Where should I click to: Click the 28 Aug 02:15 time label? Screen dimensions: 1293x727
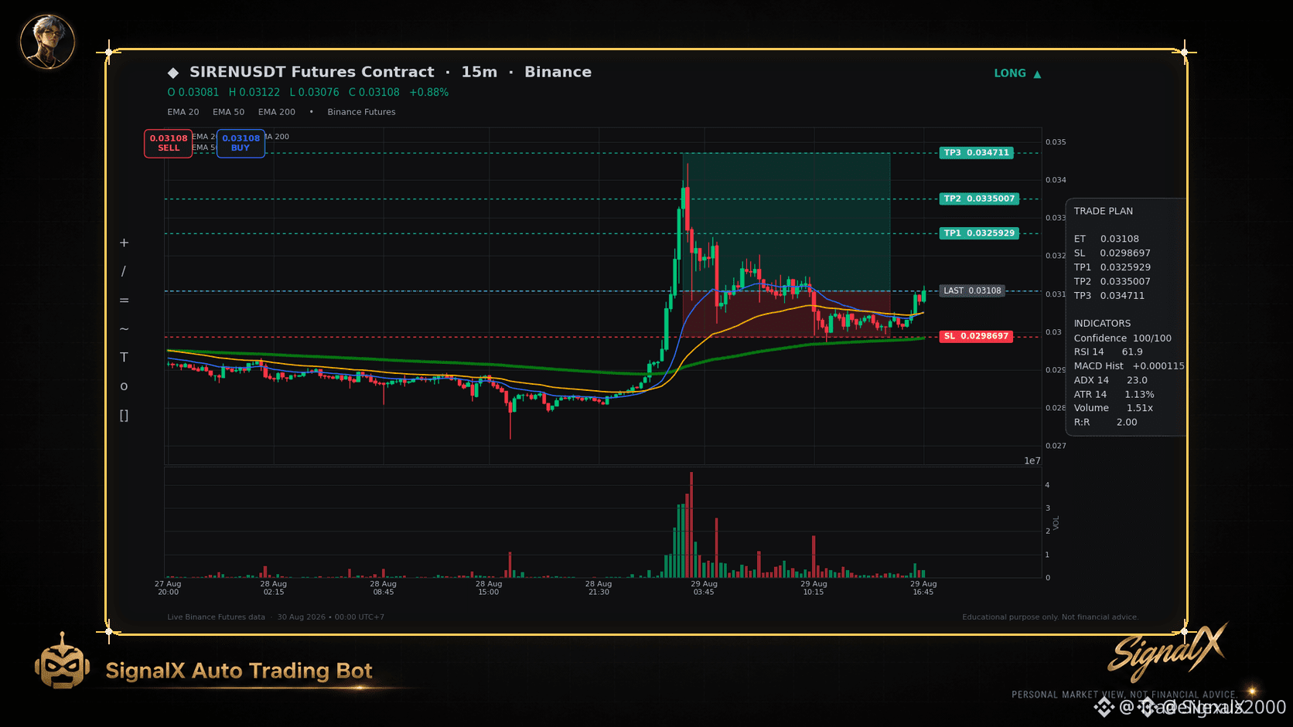[x=274, y=588]
